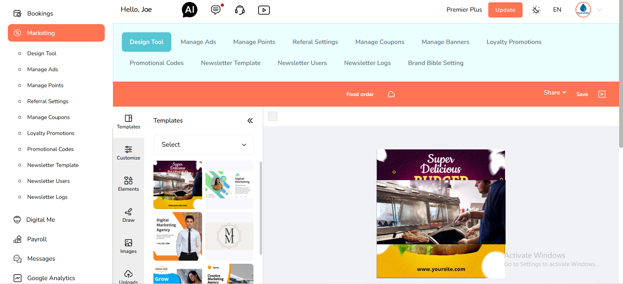Screen dimensions: 623x284
Task: Open the Manage Banners tab
Action: coord(445,42)
